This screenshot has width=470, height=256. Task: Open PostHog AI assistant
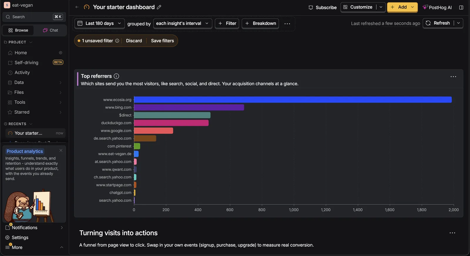point(437,7)
